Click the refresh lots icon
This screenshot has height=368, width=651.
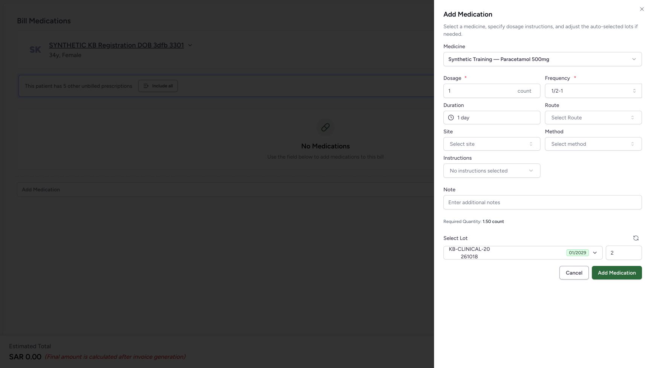click(x=636, y=238)
